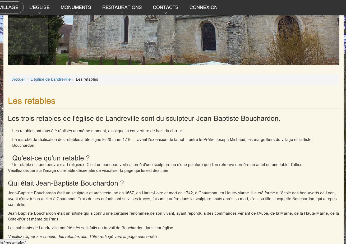Viewport: 346px width, 244px height.
Task: Expand the RESTAURATIONS dropdown chevron
Action: (x=122, y=12)
